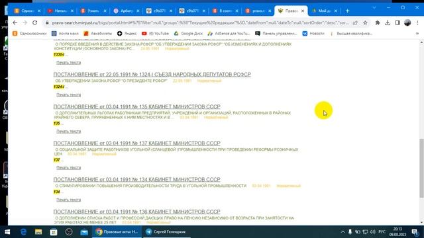This screenshot has height=238, width=424.
Task: Open the share page icon in address bar
Action: coord(355,23)
